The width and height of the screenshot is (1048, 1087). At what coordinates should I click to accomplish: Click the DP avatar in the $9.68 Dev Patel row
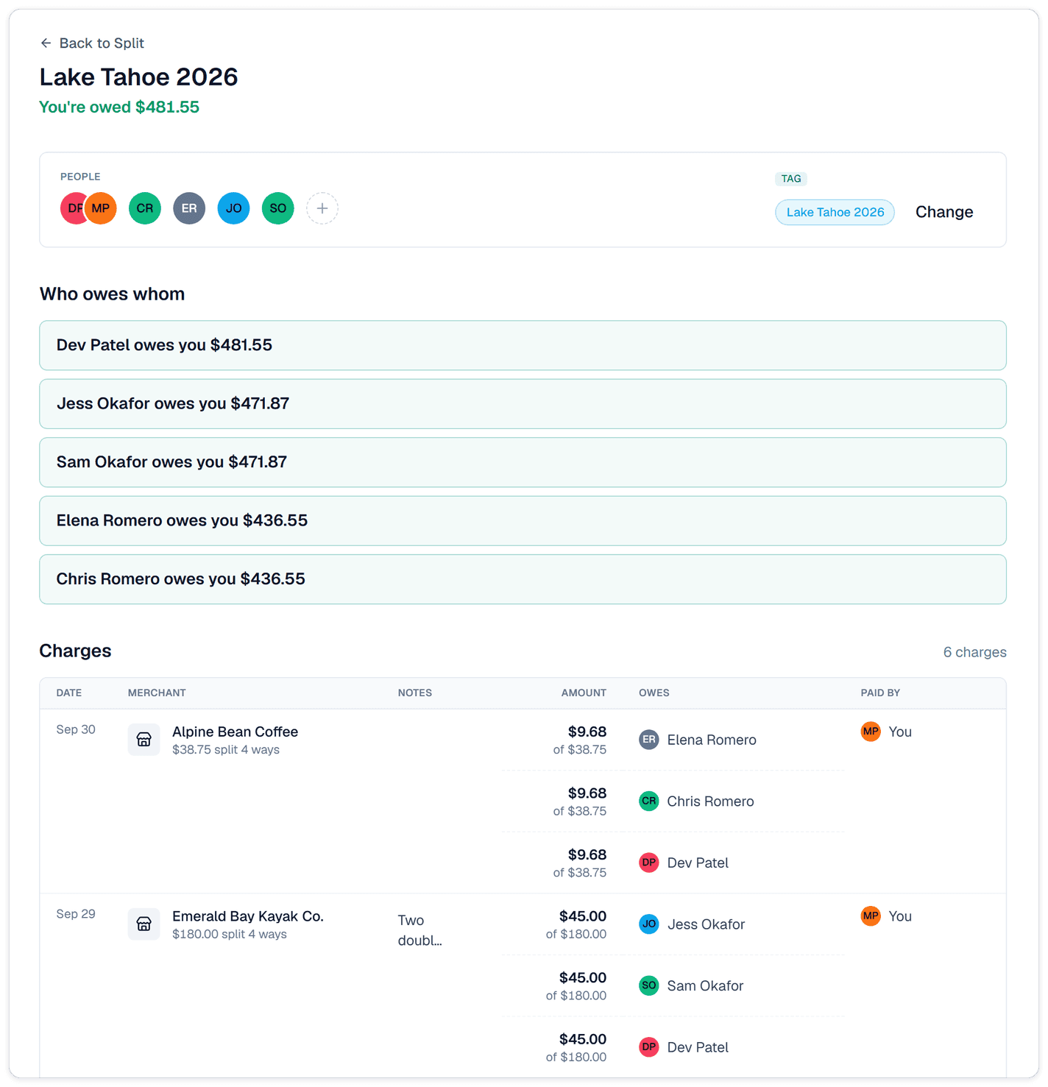(x=649, y=863)
